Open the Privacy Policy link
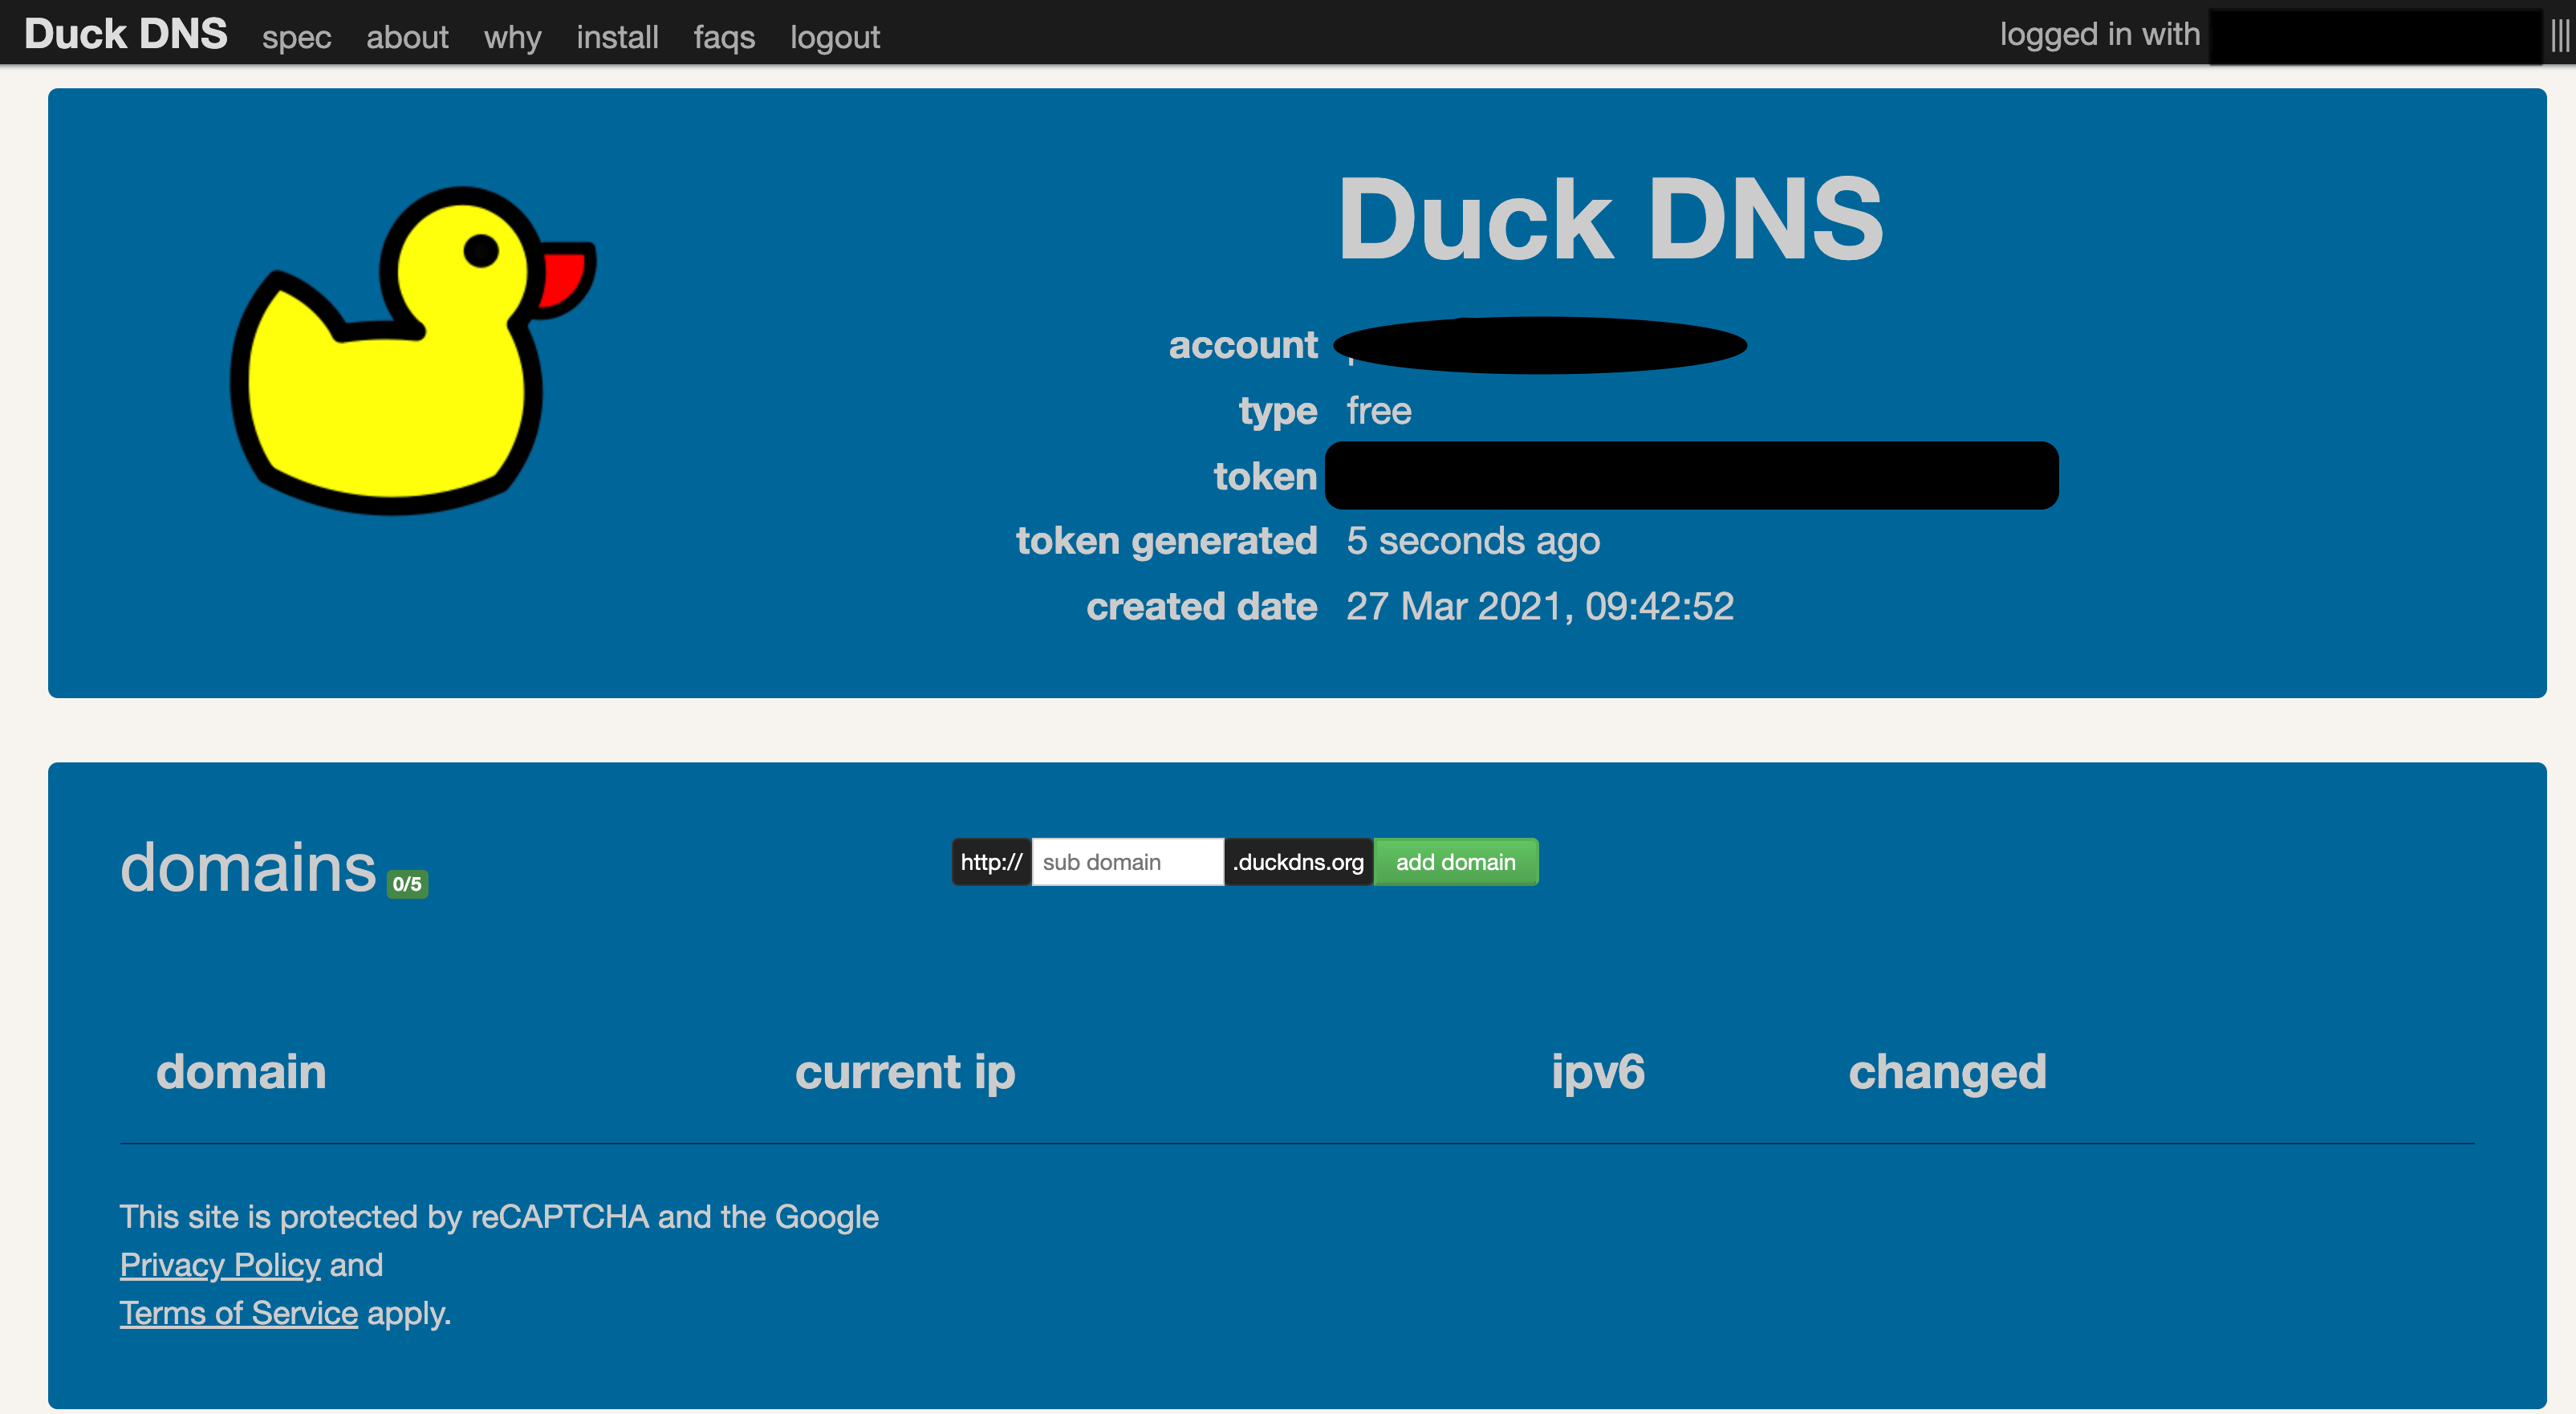2576x1414 pixels. tap(220, 1265)
